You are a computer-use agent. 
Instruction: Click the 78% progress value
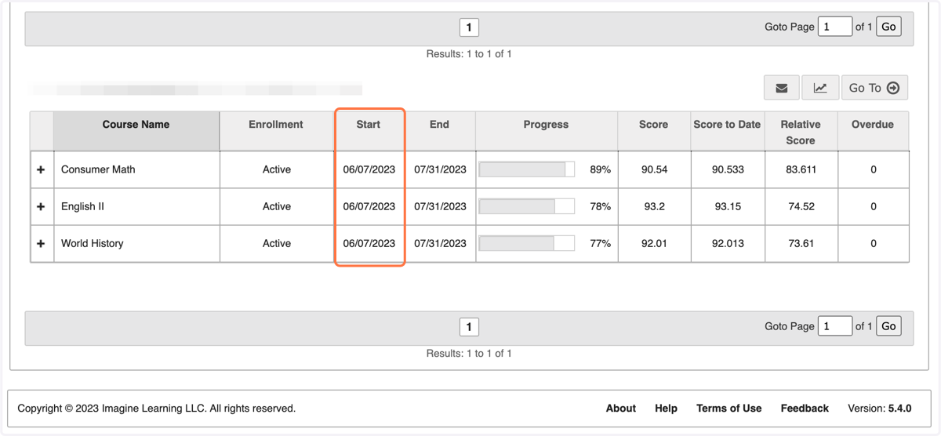point(601,206)
